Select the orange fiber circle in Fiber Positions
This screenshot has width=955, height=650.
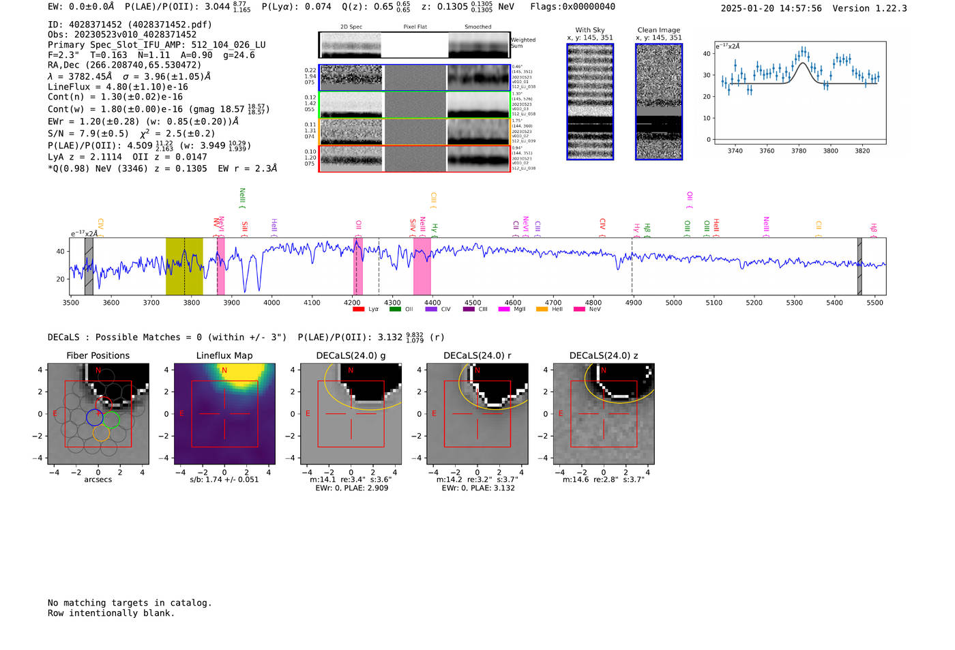coord(101,432)
